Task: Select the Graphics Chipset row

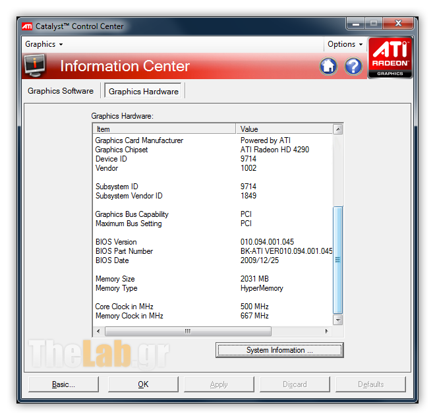Action: pyautogui.click(x=212, y=150)
